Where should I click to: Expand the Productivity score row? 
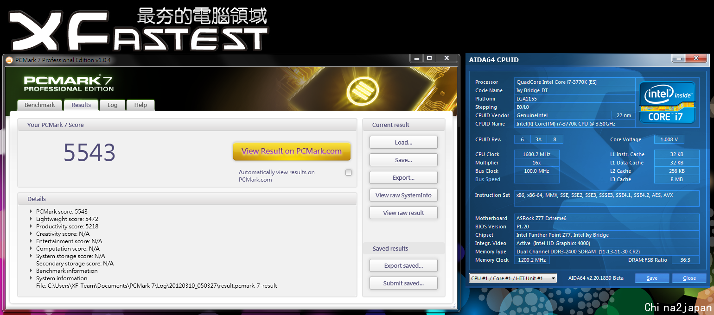(32, 227)
